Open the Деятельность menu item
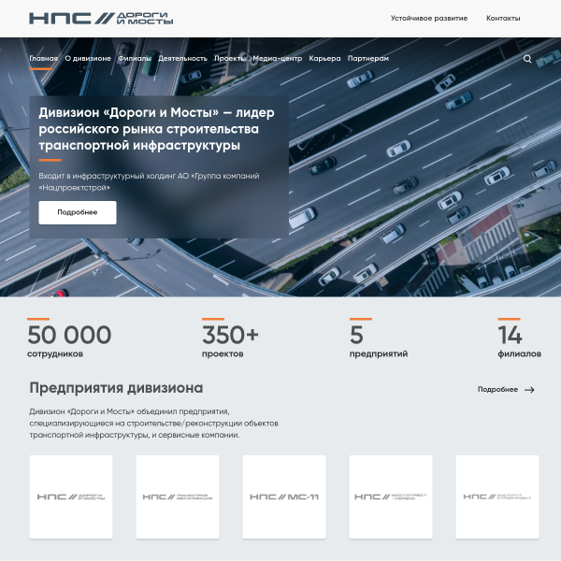Viewport: 561px width, 561px height. 182,59
